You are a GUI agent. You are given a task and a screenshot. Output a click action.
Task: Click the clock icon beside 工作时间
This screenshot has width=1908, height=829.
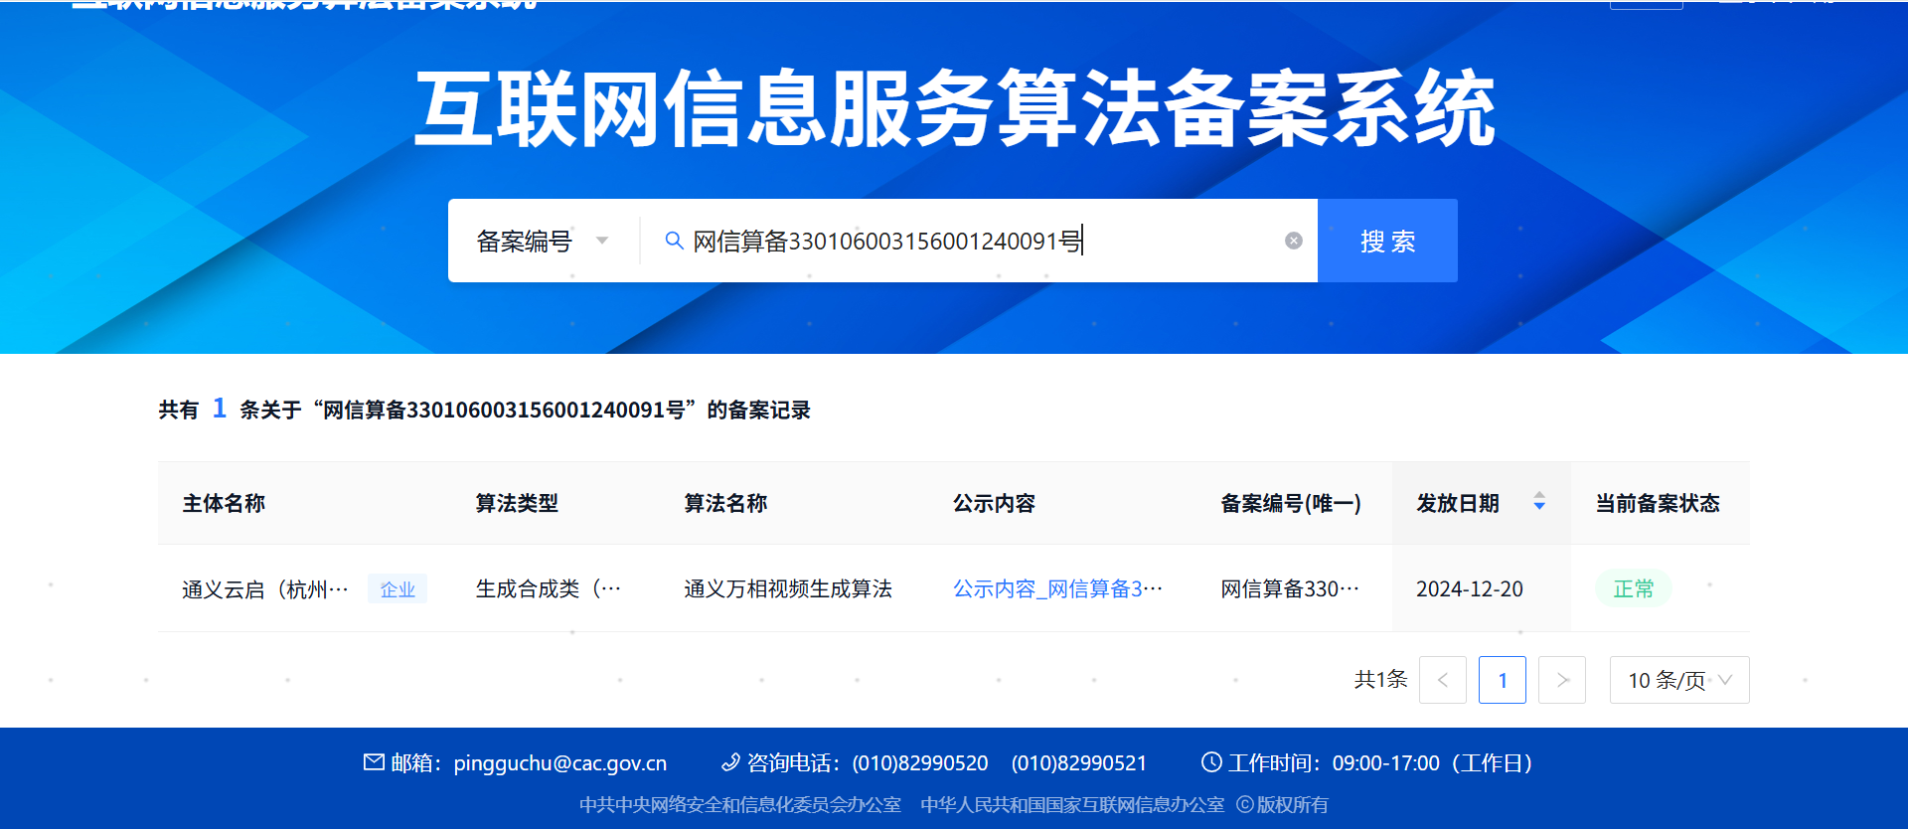pos(1211,762)
